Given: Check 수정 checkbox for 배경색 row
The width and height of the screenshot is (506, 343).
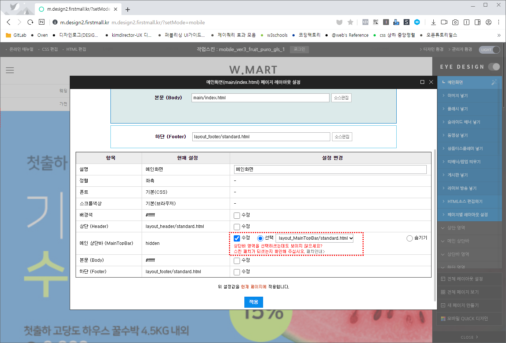Looking at the screenshot, I should (x=237, y=215).
